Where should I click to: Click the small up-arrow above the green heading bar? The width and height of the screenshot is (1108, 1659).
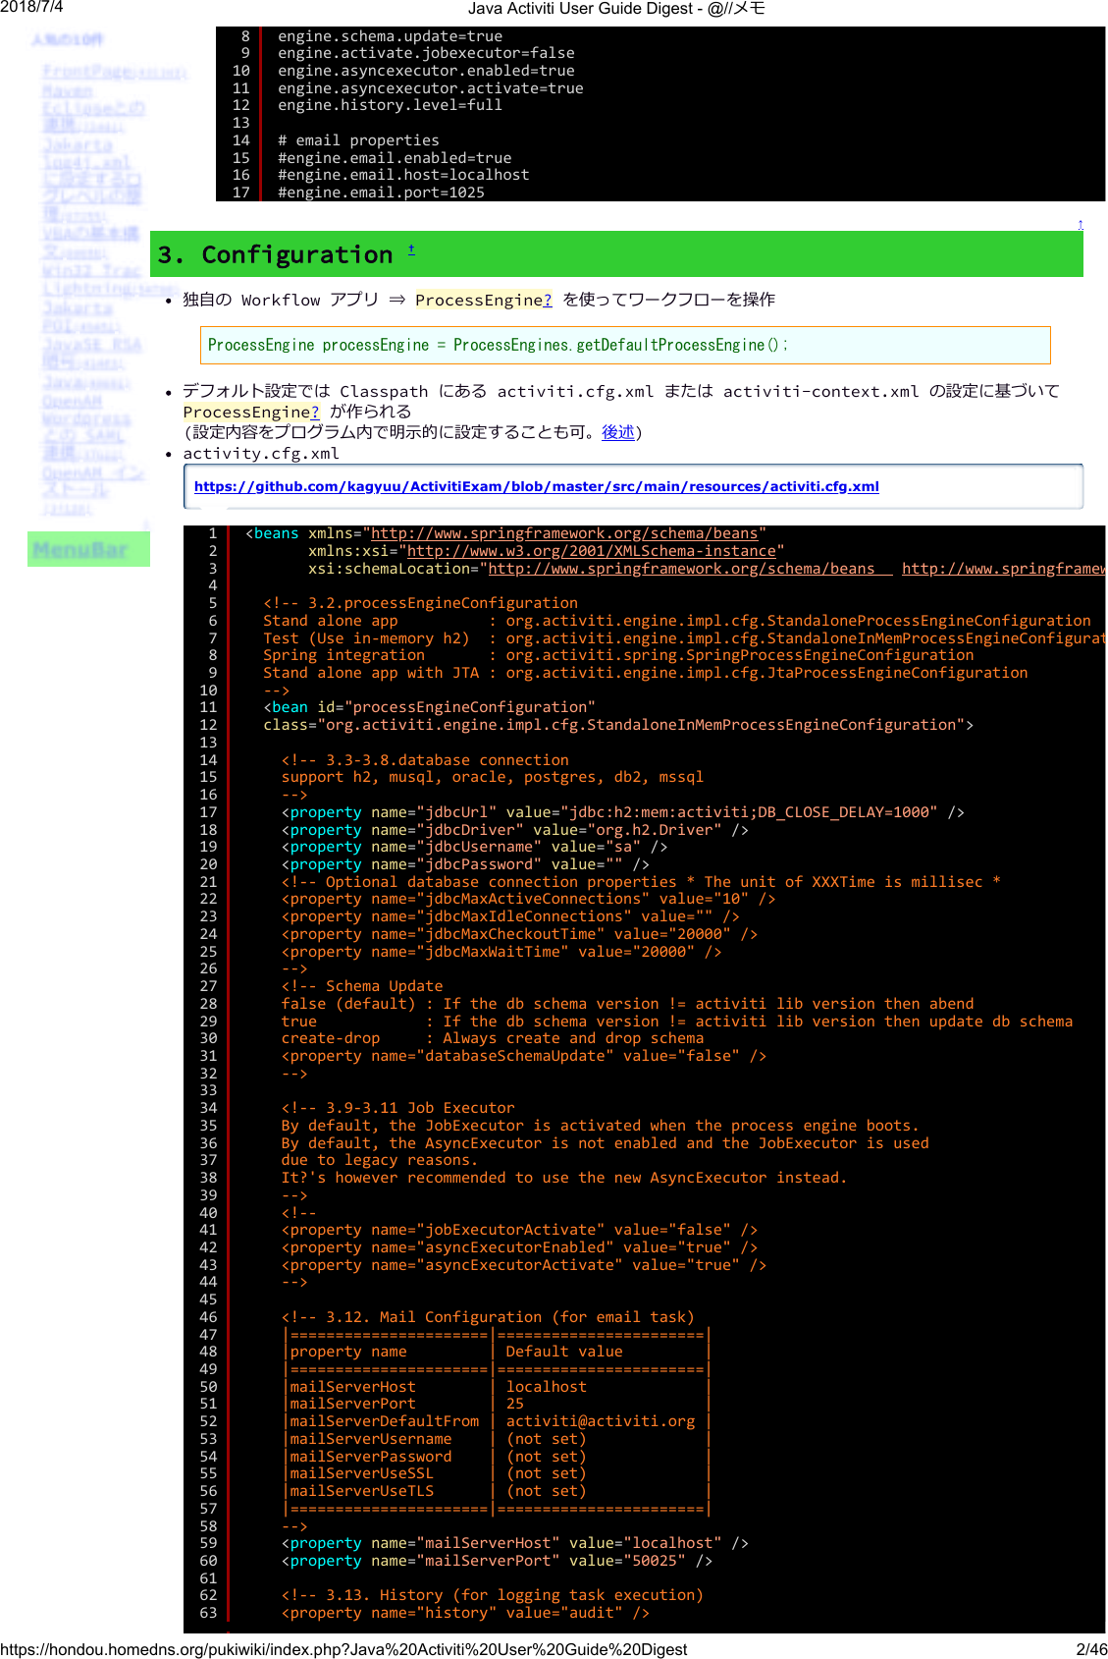click(1080, 225)
